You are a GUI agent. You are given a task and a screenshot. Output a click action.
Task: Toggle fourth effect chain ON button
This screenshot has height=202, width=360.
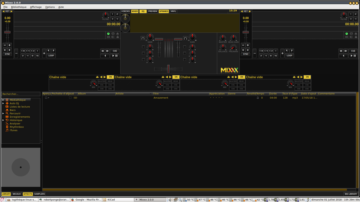tap(307, 77)
